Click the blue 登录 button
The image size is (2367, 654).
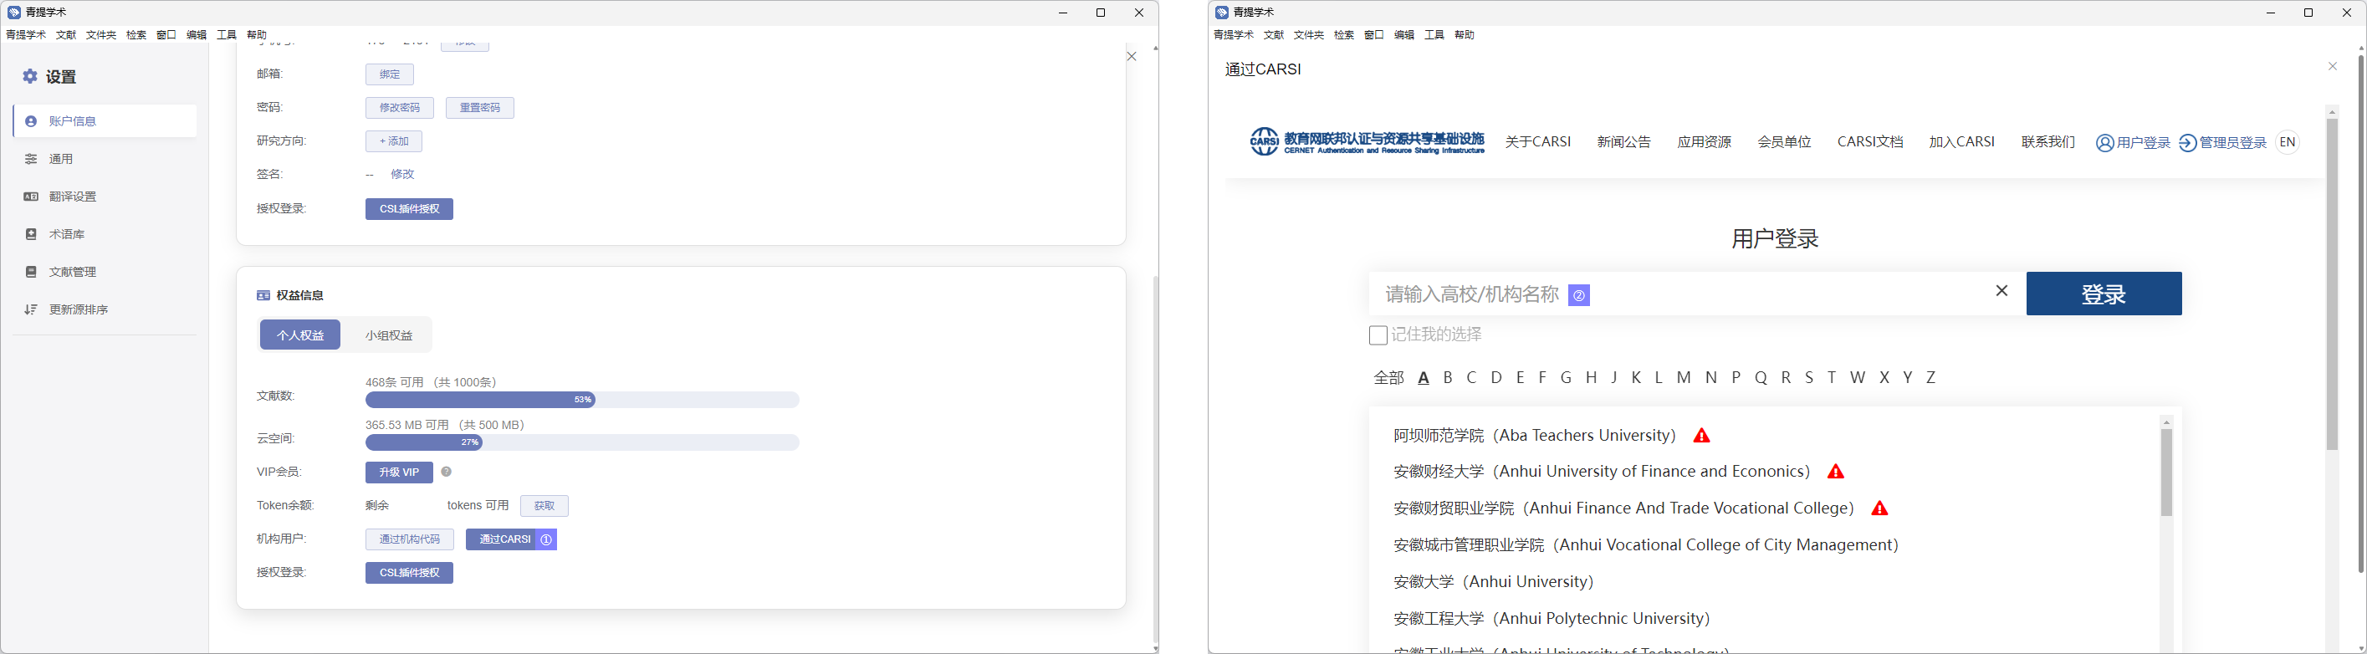[2104, 294]
